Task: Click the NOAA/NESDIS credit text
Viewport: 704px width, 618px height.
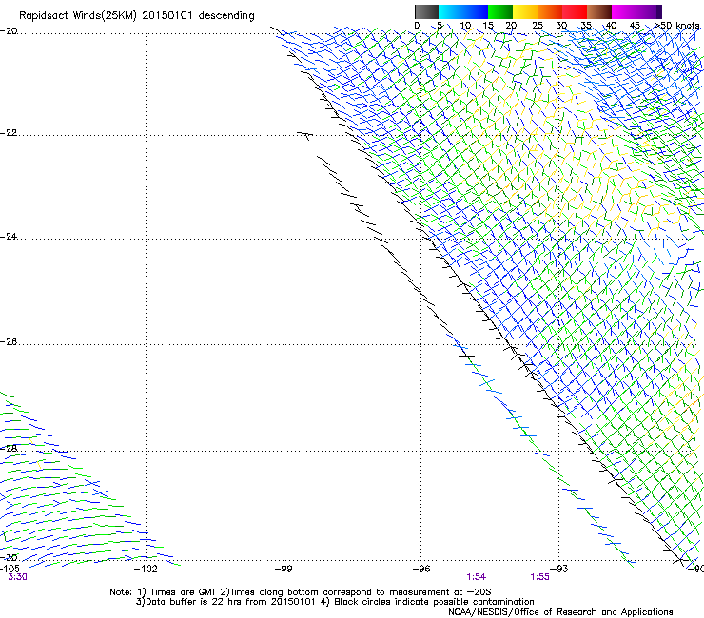Action: (560, 612)
